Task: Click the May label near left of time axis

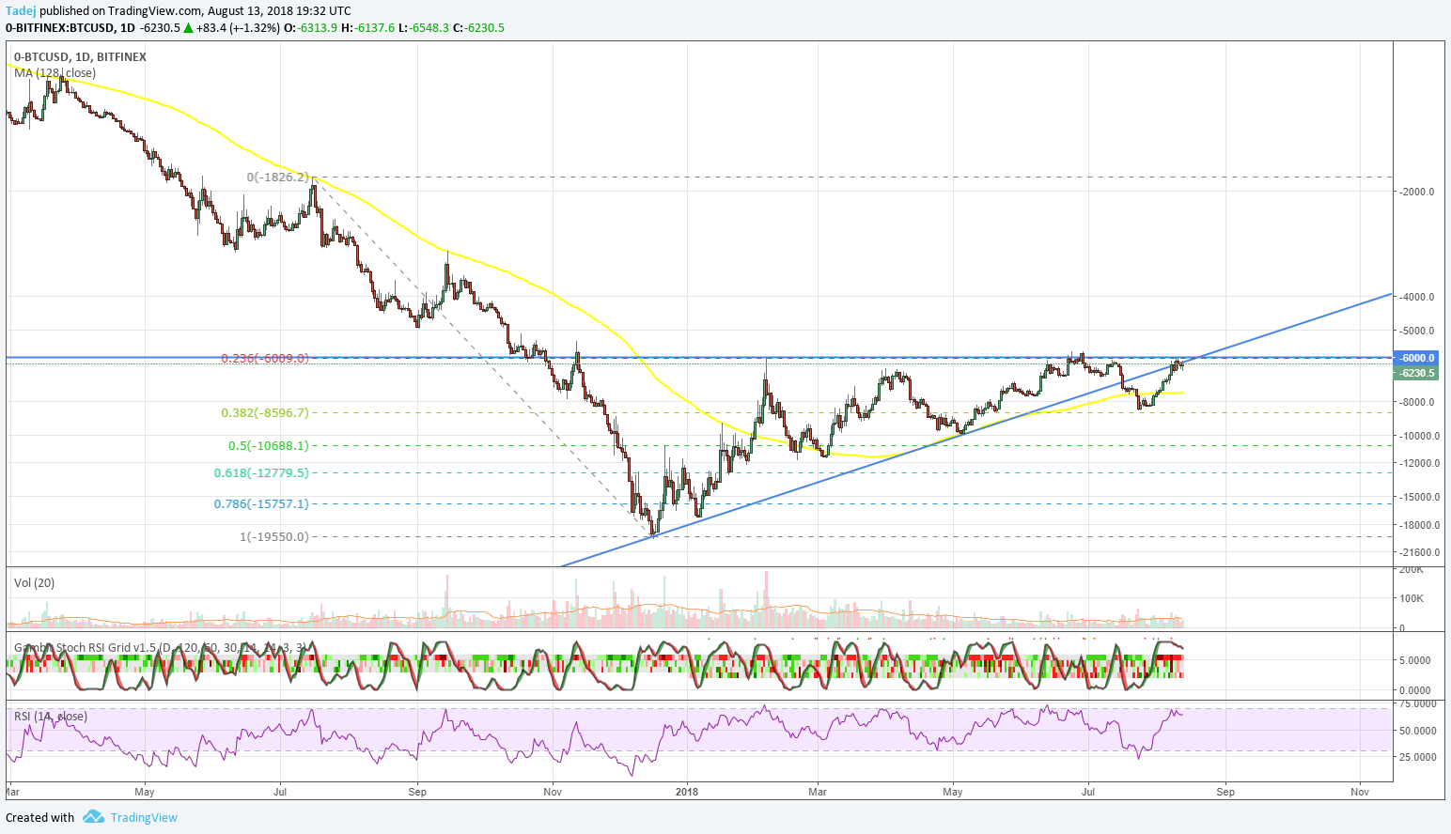Action: (144, 792)
